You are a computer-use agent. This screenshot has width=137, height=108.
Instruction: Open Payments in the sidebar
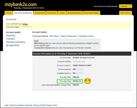[x=11, y=36]
